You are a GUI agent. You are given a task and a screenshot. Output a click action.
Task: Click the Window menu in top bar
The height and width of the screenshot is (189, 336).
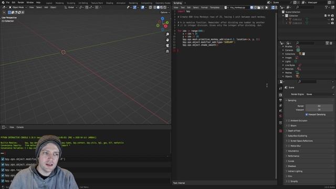30,3
